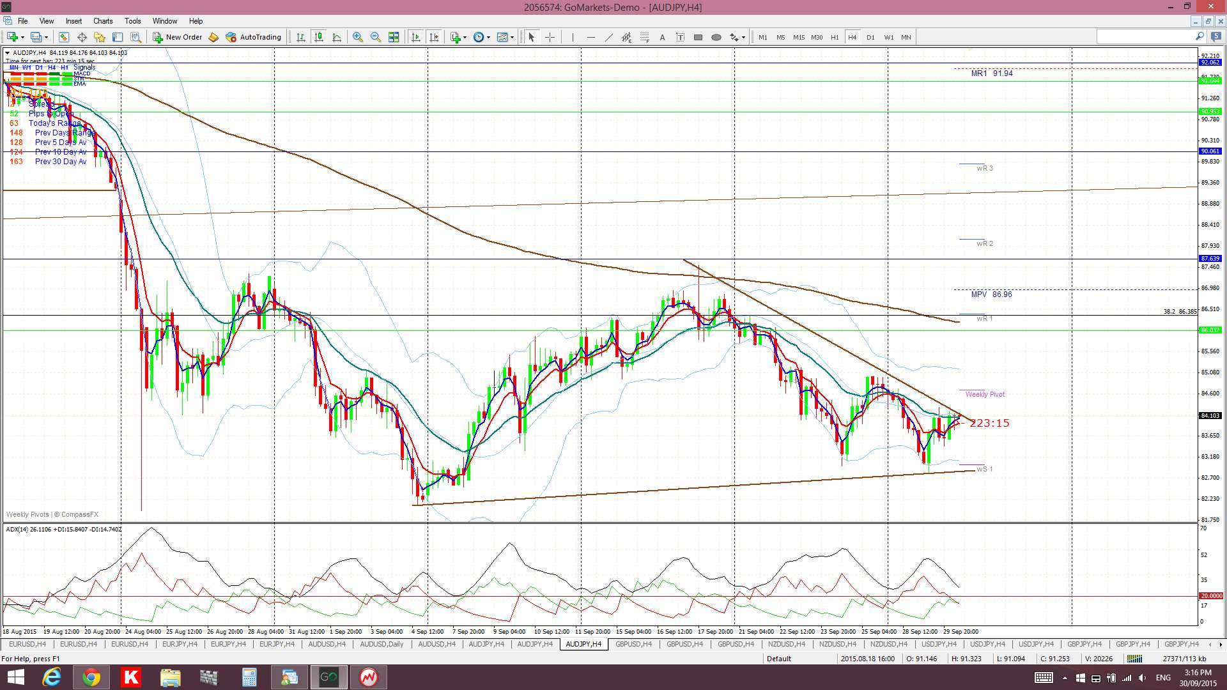This screenshot has width=1227, height=690.
Task: Expand the Indicators dropdown arrow
Action: [465, 37]
